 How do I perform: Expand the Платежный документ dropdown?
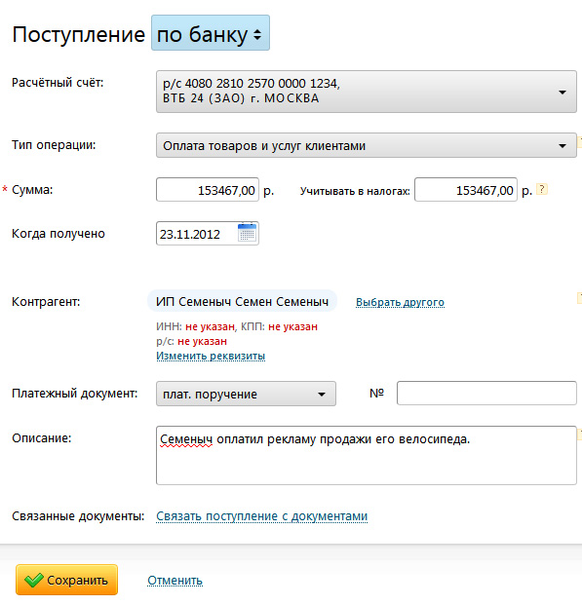[246, 394]
